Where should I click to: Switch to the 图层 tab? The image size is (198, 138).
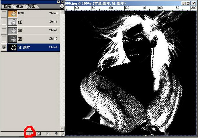(7, 6)
